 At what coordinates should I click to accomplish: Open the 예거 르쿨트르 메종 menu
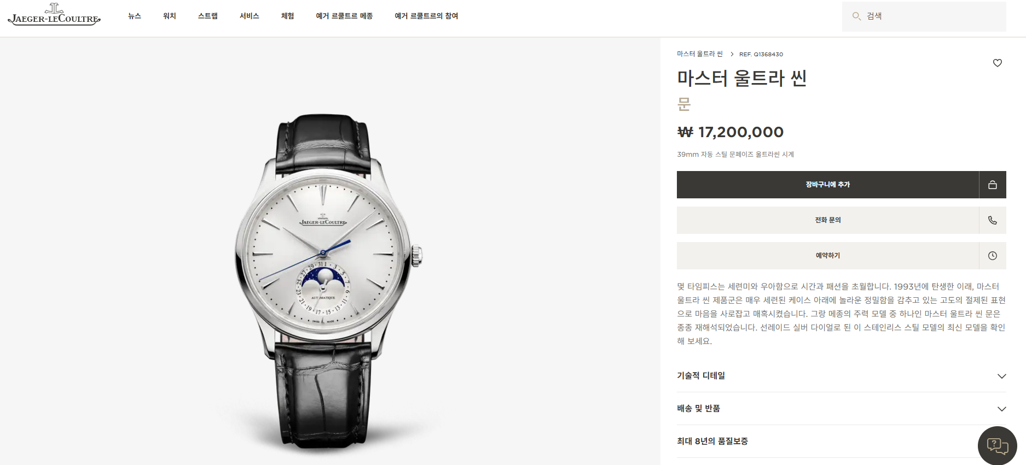[x=344, y=16]
